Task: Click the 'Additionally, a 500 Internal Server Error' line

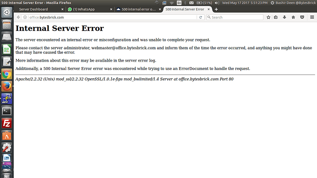Action: 133,69
